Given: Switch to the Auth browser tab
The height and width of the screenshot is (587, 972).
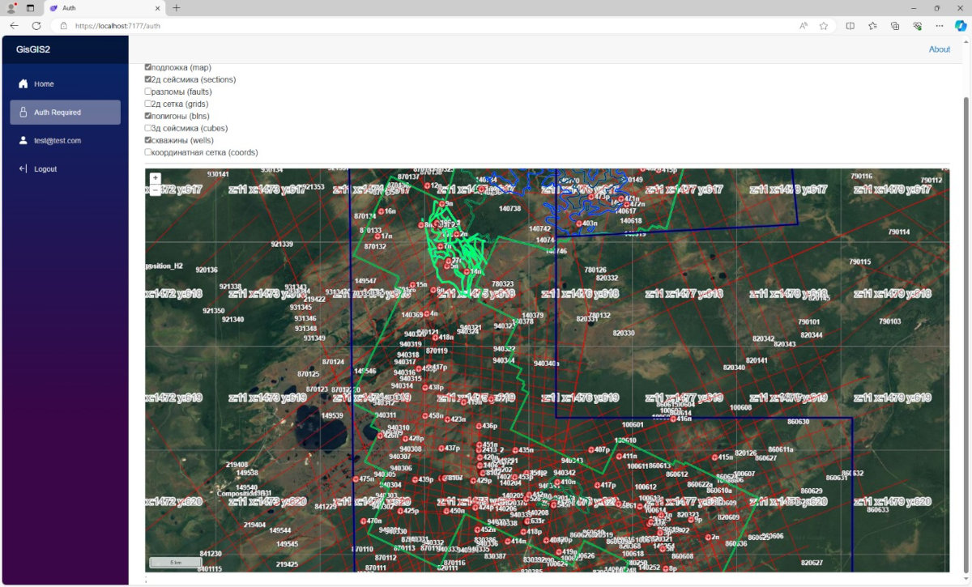Looking at the screenshot, I should coord(104,8).
